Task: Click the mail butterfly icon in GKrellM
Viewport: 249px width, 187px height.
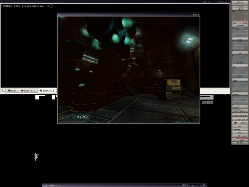Action: 235,123
